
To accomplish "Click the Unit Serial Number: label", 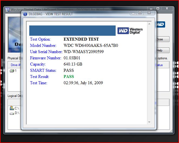I will [x=46, y=51].
